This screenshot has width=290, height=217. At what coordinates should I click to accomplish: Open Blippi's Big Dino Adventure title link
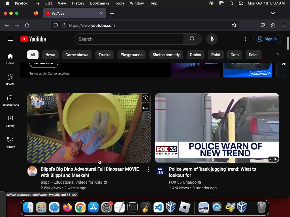[90, 172]
